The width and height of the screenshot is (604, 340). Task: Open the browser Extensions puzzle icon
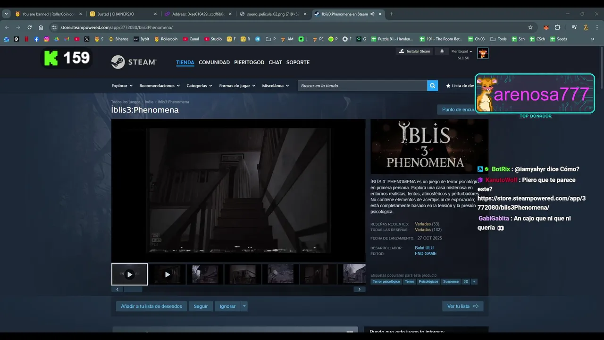557,27
